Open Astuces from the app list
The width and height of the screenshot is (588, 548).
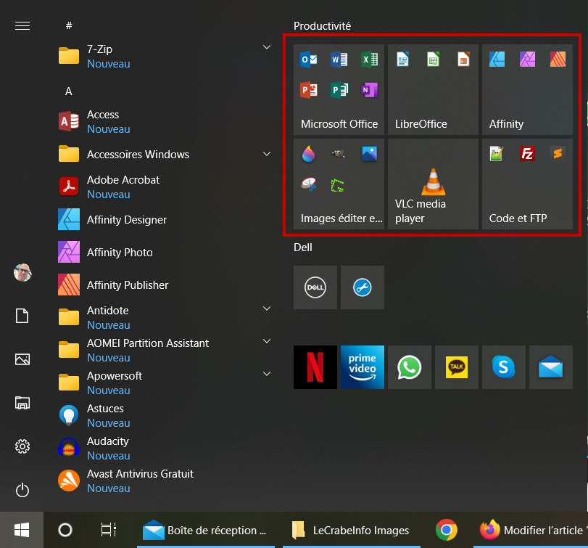(165, 415)
